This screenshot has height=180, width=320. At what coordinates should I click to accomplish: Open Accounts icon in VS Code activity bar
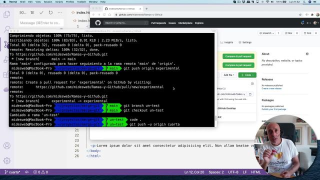click(x=7, y=145)
